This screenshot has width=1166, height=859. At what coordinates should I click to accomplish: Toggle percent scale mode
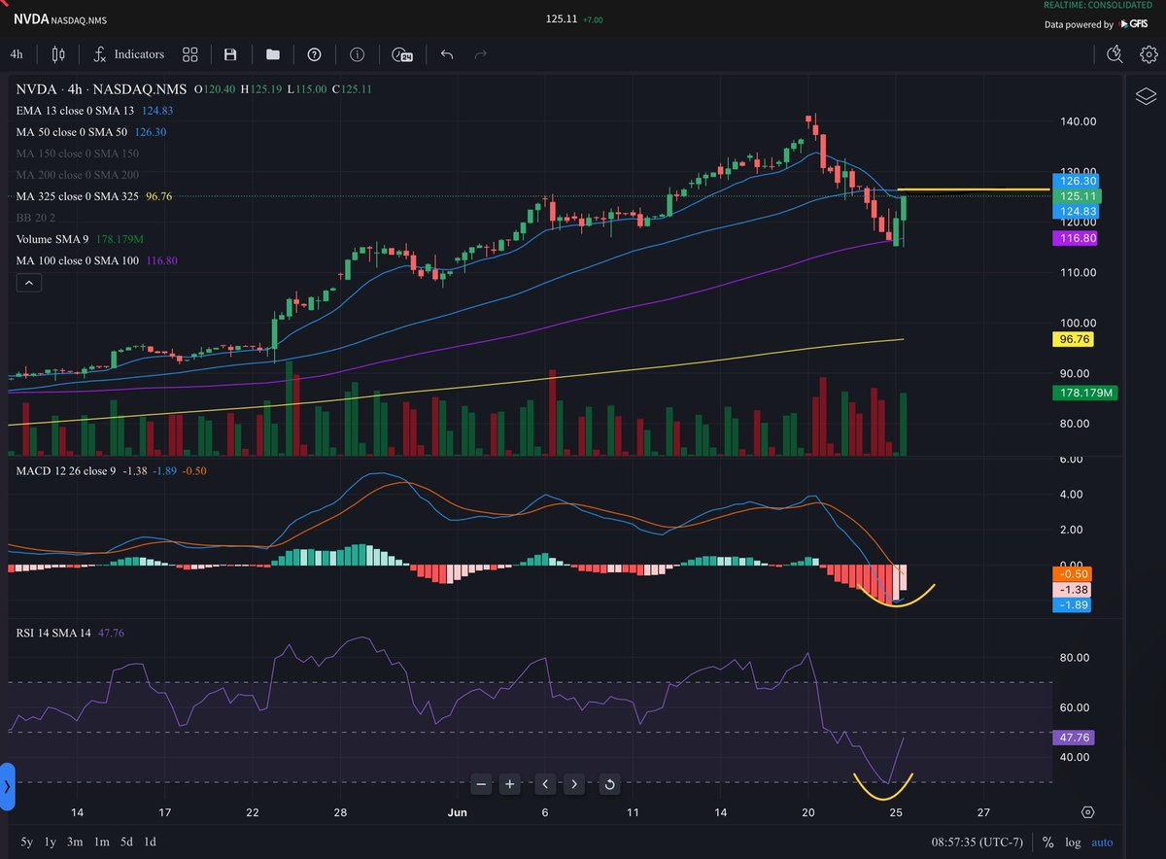click(x=1048, y=842)
